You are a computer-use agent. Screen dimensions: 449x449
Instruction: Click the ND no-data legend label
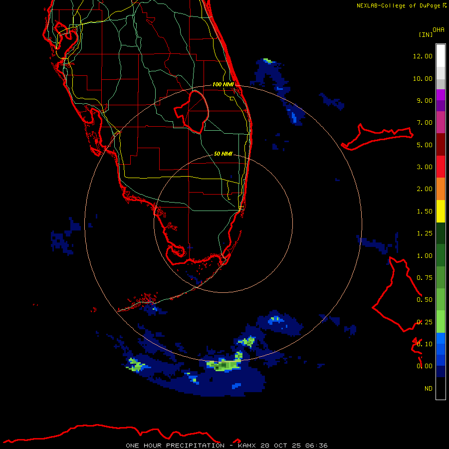pos(429,389)
